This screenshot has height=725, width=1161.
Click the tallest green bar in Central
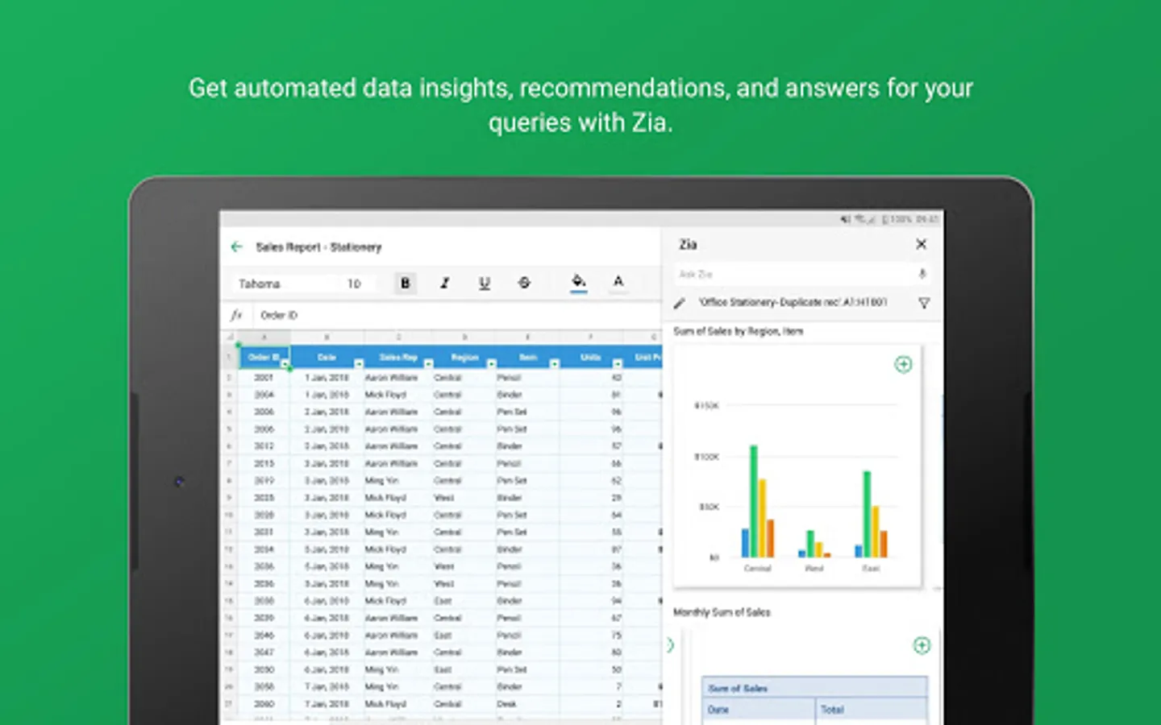[754, 501]
